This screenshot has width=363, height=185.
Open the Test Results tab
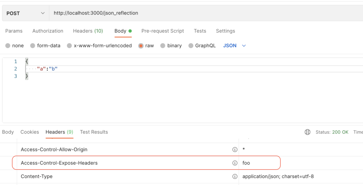94,132
